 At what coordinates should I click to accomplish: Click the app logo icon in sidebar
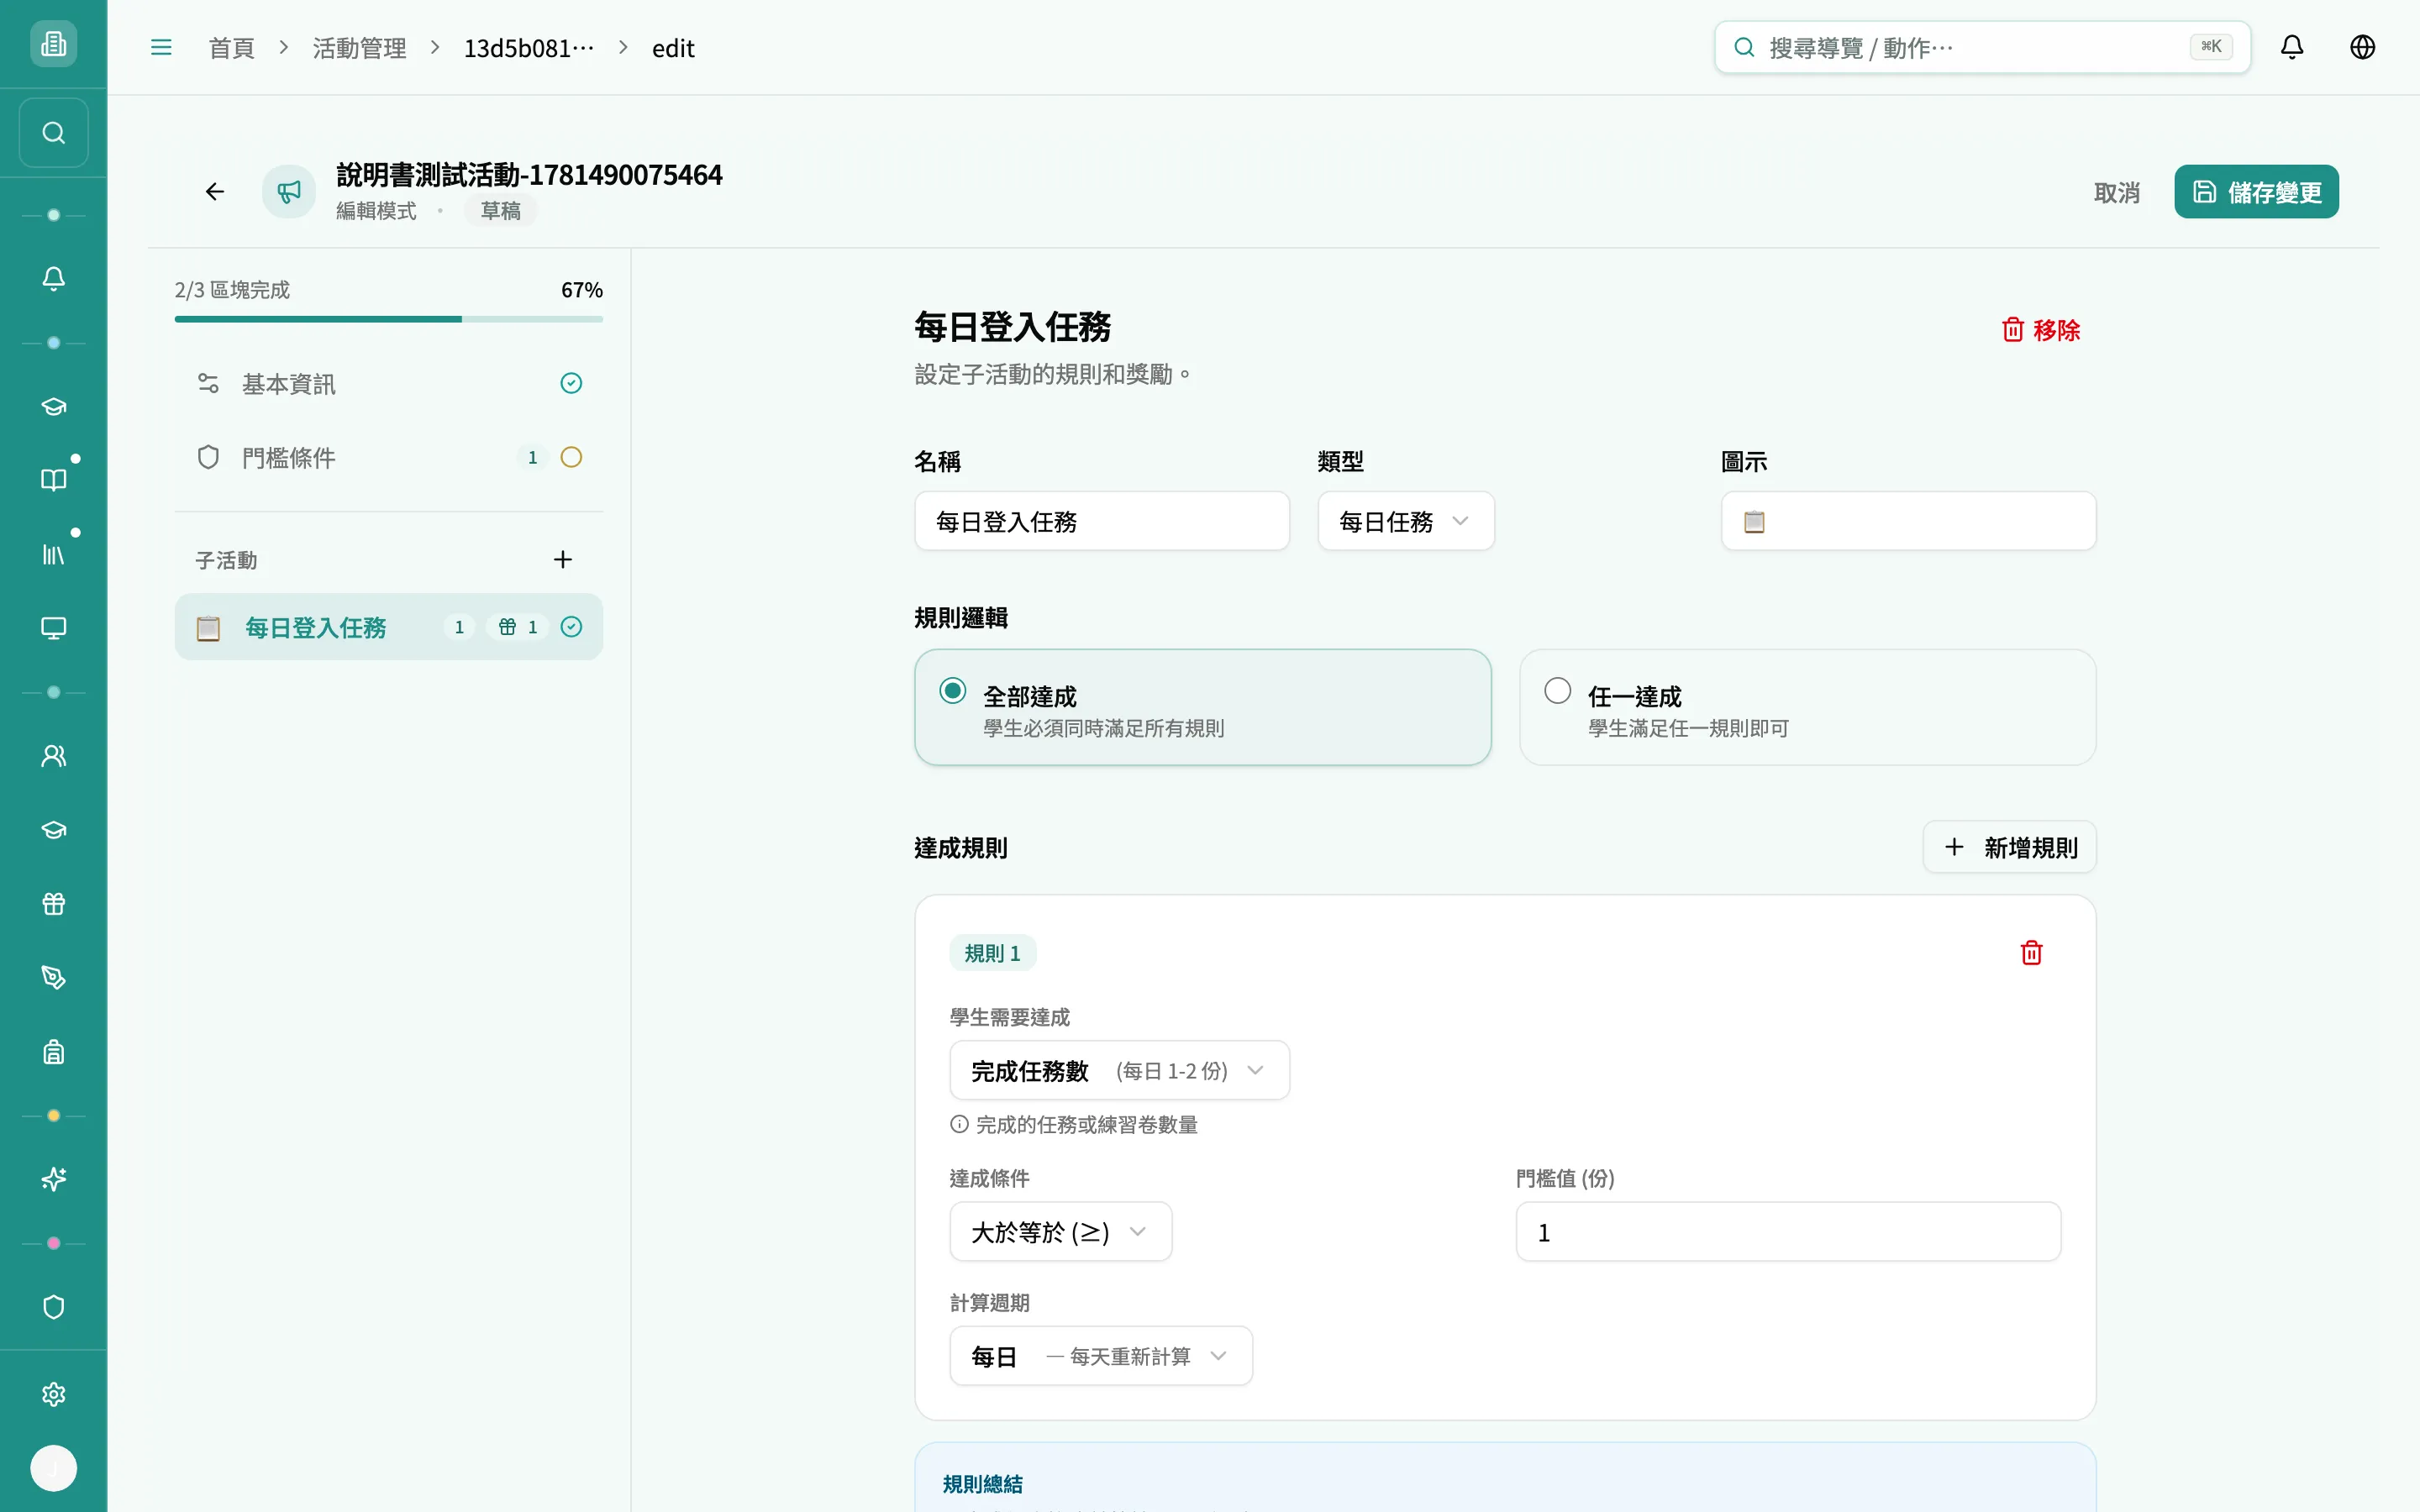(x=53, y=44)
